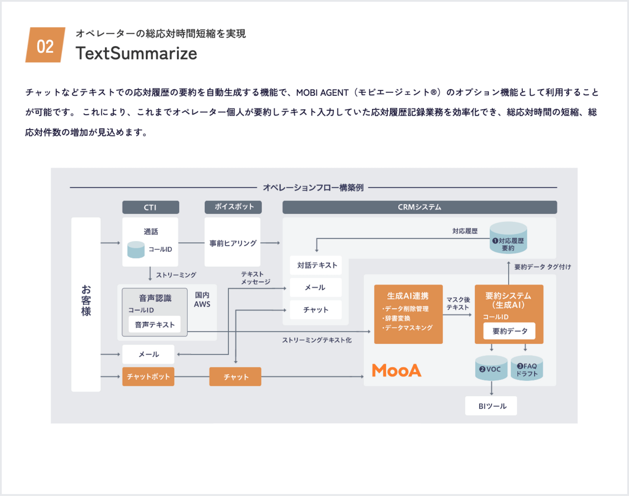Click the 音声テキスト box
The height and width of the screenshot is (496, 629).
155,324
